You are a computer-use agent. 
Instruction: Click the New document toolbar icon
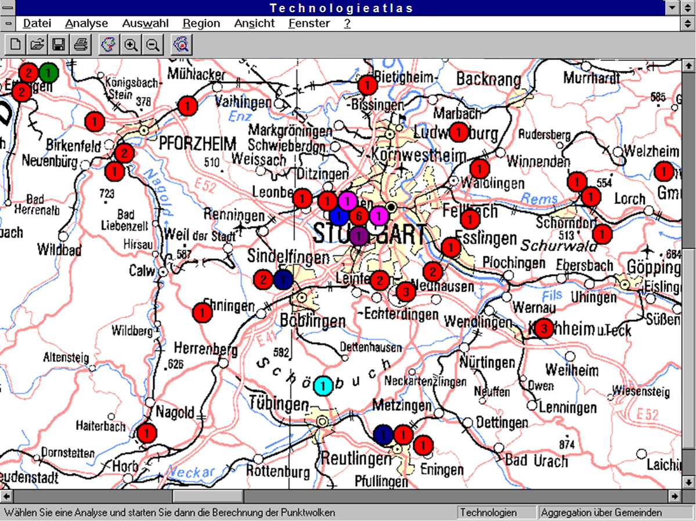pyautogui.click(x=16, y=45)
